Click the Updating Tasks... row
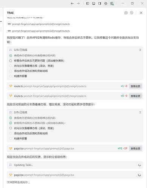The image size is (147, 188). coord(75,165)
